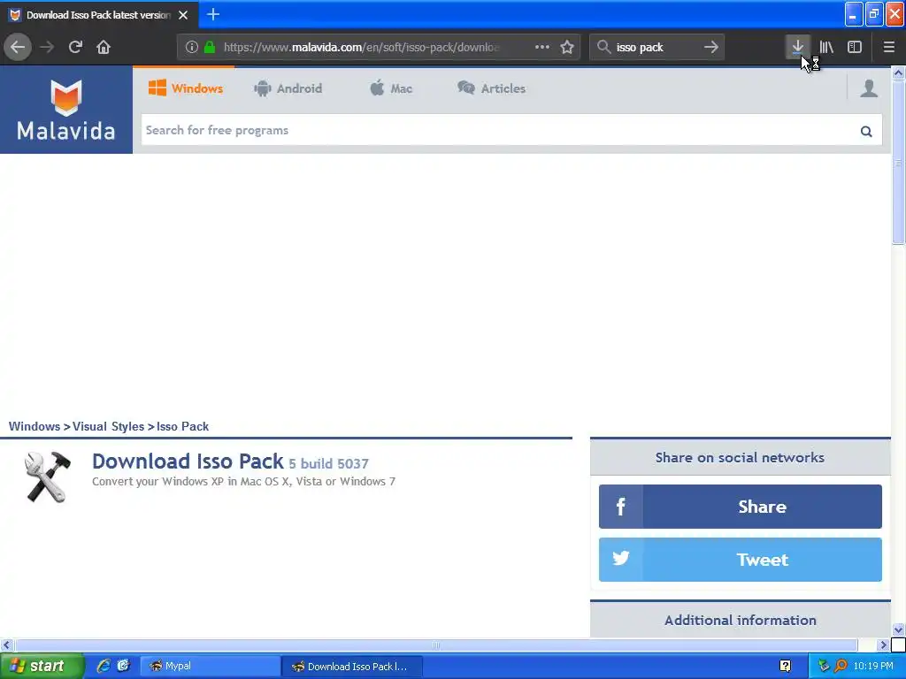
Task: Follow the Visual Styles breadcrumb link
Action: click(x=108, y=427)
